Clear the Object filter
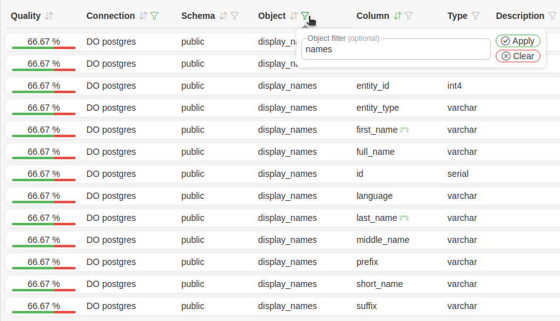560x321 pixels. coord(518,56)
